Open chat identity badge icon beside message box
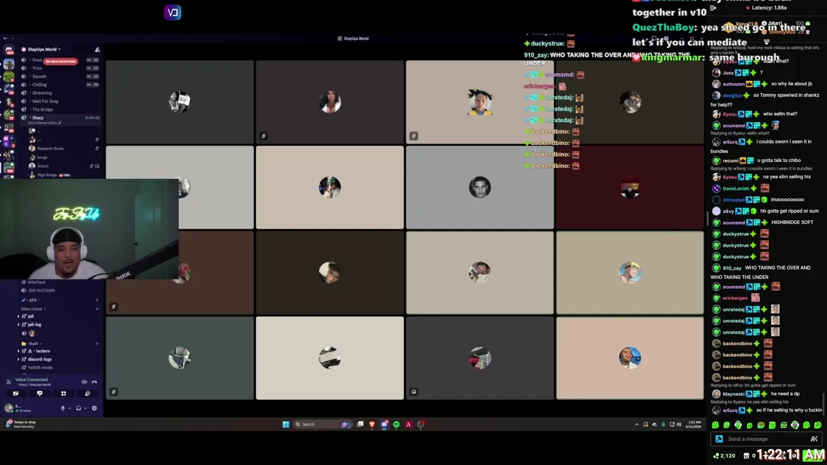 pos(719,439)
